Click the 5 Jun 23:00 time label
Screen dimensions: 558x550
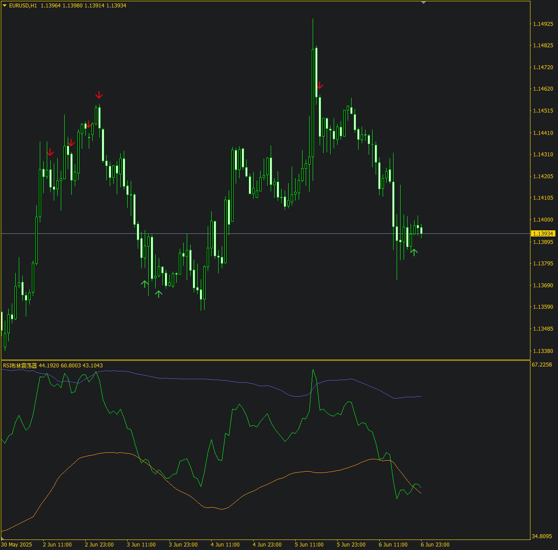tap(351, 545)
